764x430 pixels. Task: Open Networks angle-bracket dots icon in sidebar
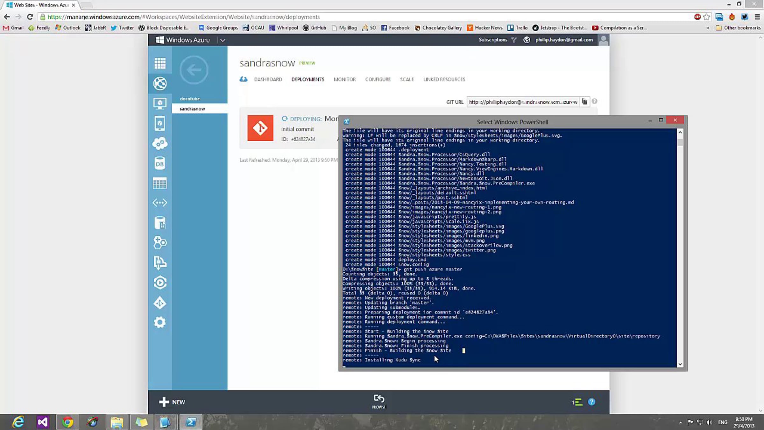coord(160,203)
